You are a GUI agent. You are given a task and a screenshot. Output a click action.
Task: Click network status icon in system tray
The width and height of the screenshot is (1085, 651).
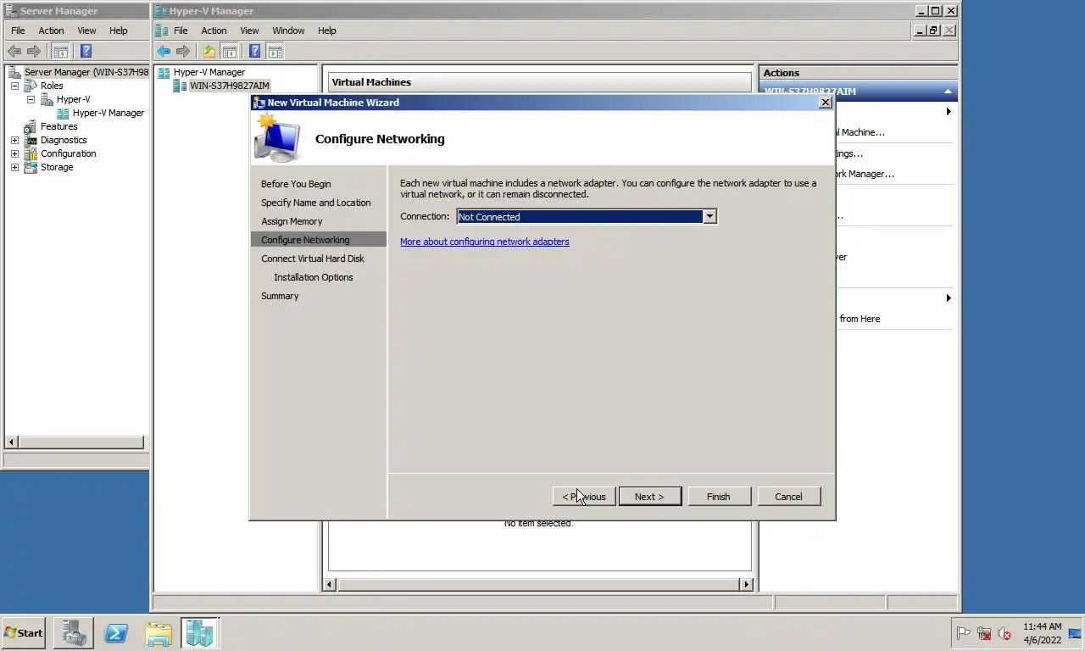pos(984,633)
